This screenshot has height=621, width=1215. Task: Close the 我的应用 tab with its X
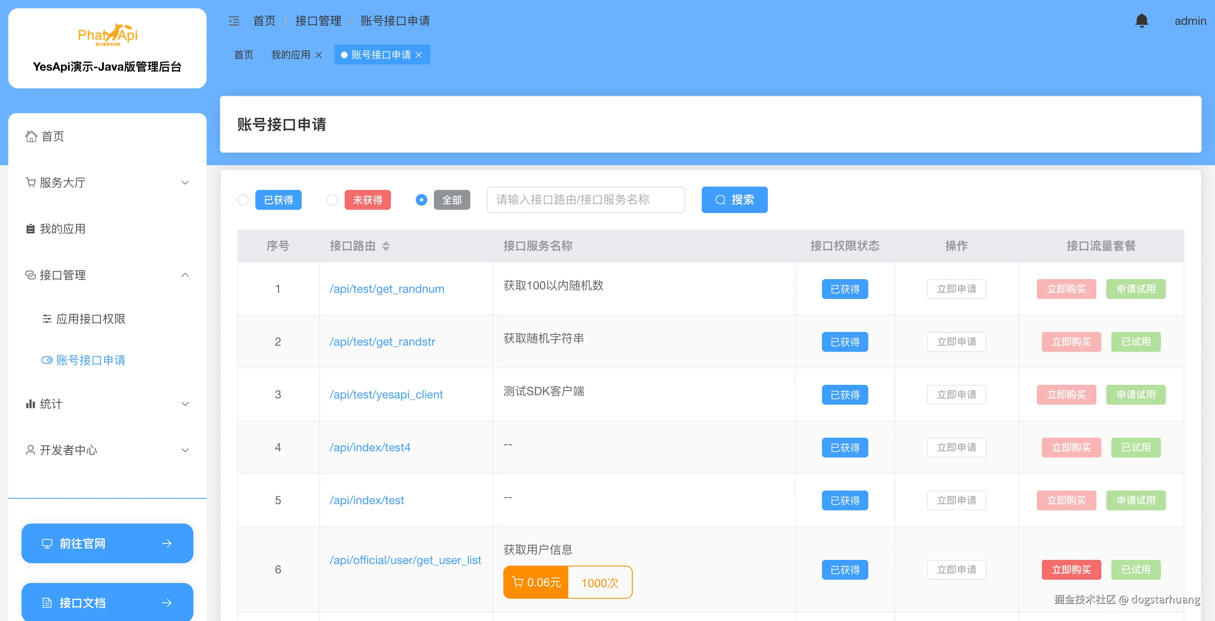click(319, 55)
